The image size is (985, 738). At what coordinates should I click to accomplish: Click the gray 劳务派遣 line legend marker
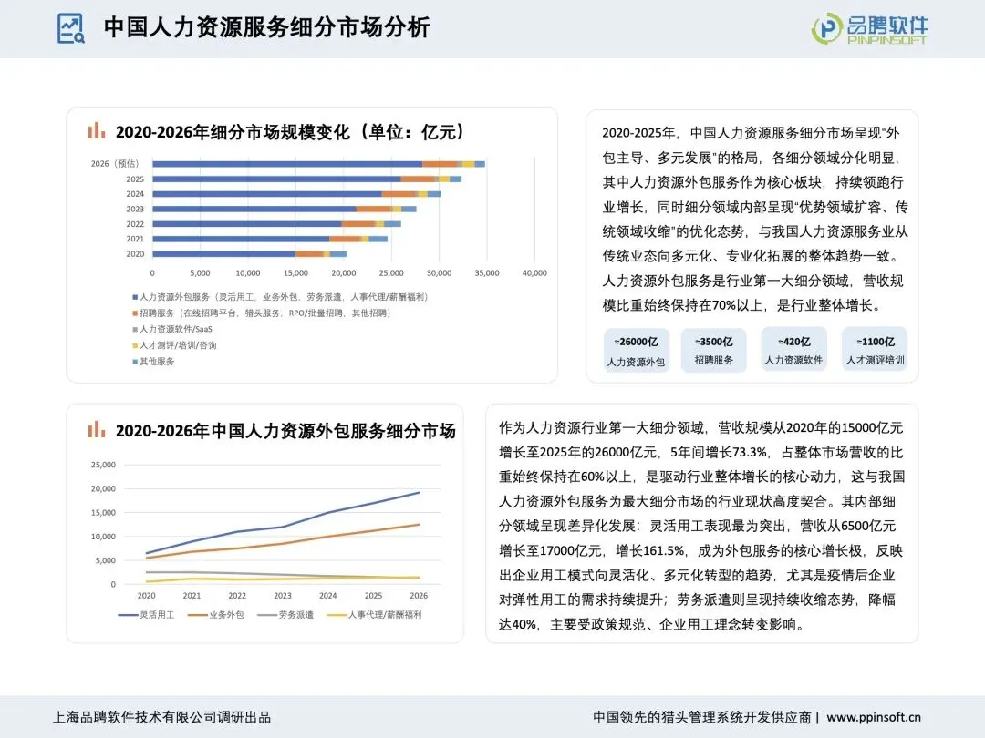267,615
